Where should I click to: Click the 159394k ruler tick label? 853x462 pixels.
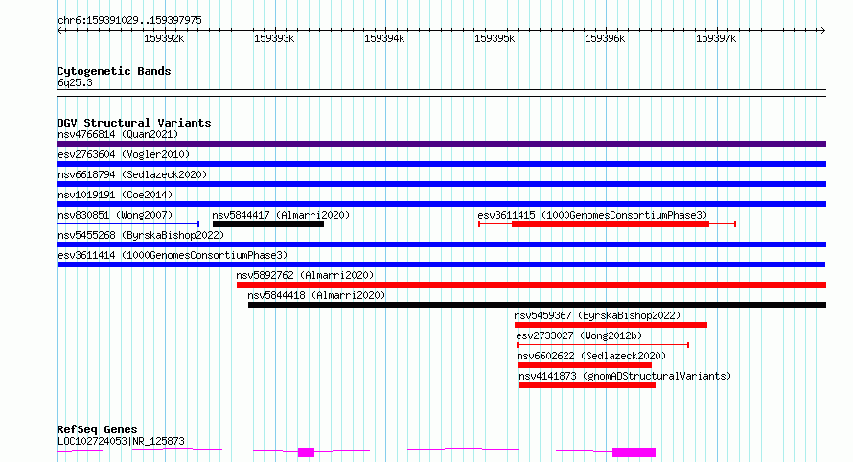(384, 38)
